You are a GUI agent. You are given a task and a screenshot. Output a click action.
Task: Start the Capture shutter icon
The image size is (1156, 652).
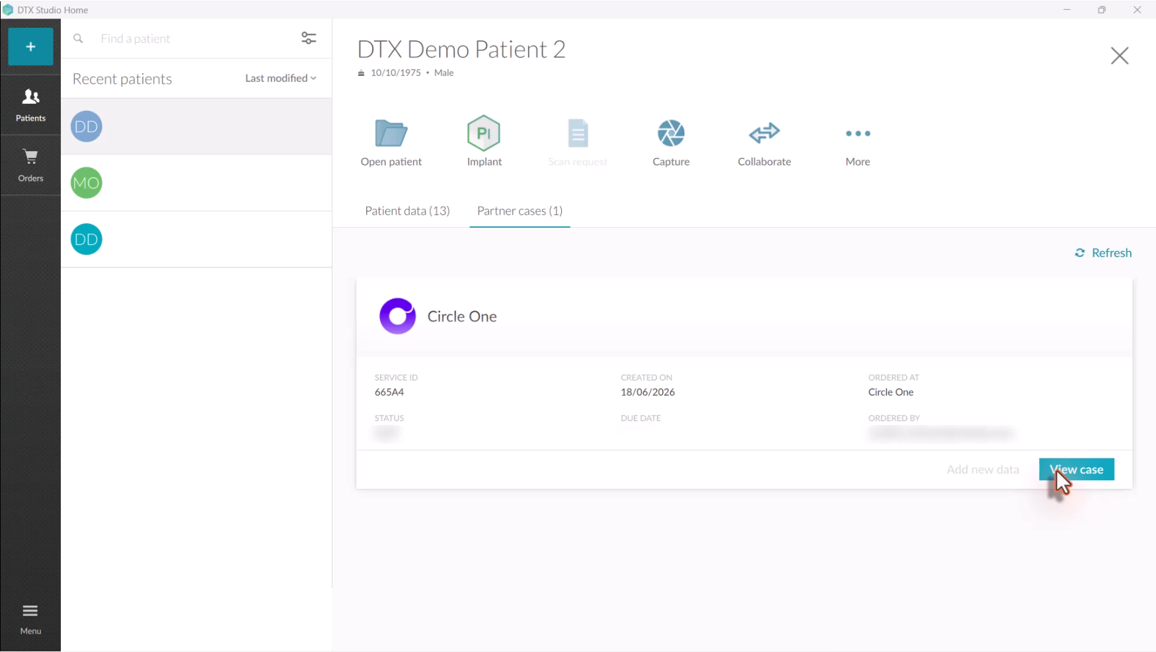pos(671,133)
